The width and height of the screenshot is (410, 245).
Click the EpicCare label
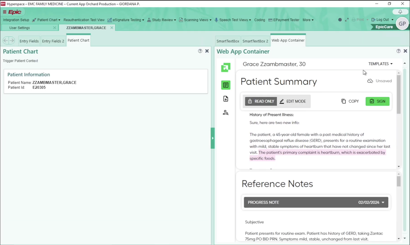384,27
